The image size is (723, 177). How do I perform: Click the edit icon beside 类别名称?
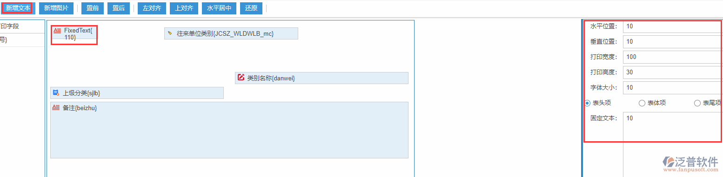(241, 78)
